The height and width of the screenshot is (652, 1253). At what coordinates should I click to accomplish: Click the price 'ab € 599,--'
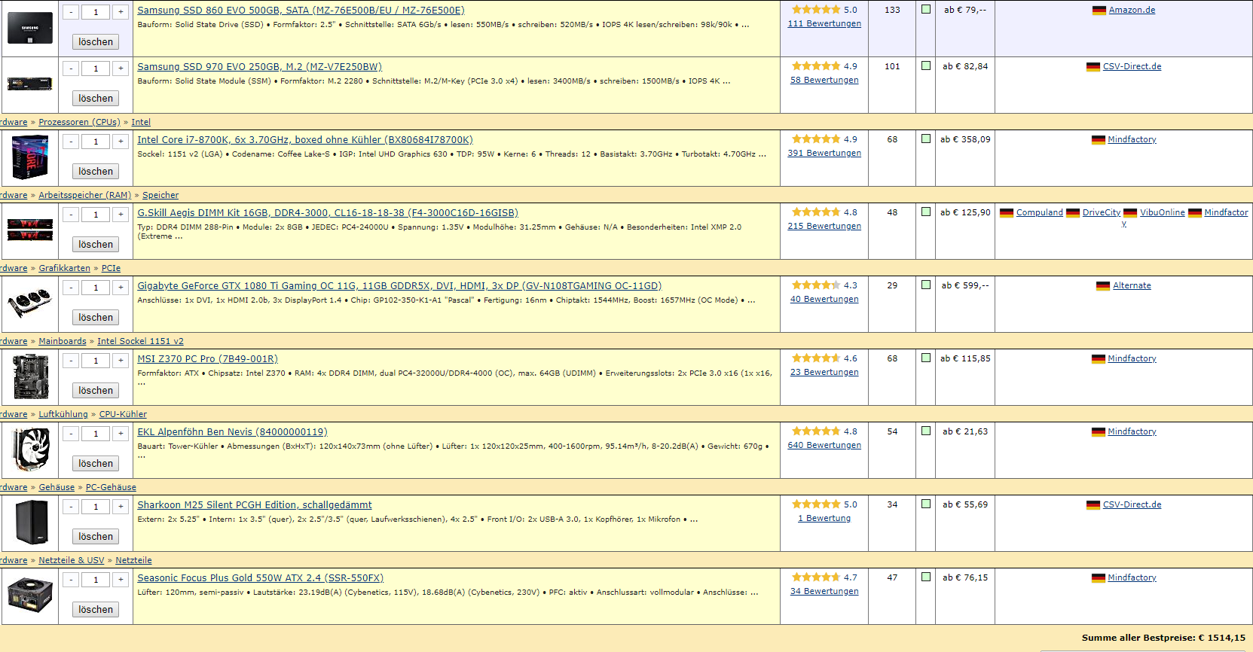[x=965, y=285]
